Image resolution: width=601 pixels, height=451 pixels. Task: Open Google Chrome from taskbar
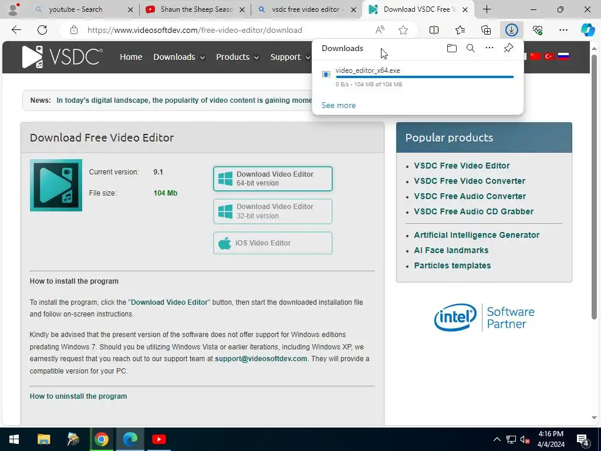[x=101, y=439]
